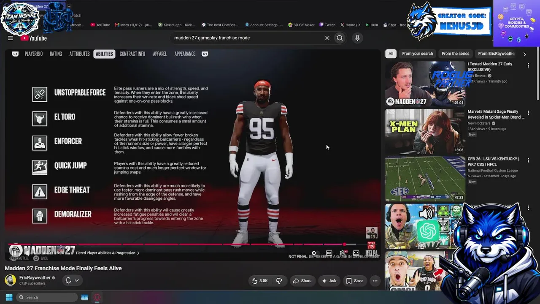Select the 'From EricRayweather' chip
The image size is (540, 304).
(x=497, y=54)
